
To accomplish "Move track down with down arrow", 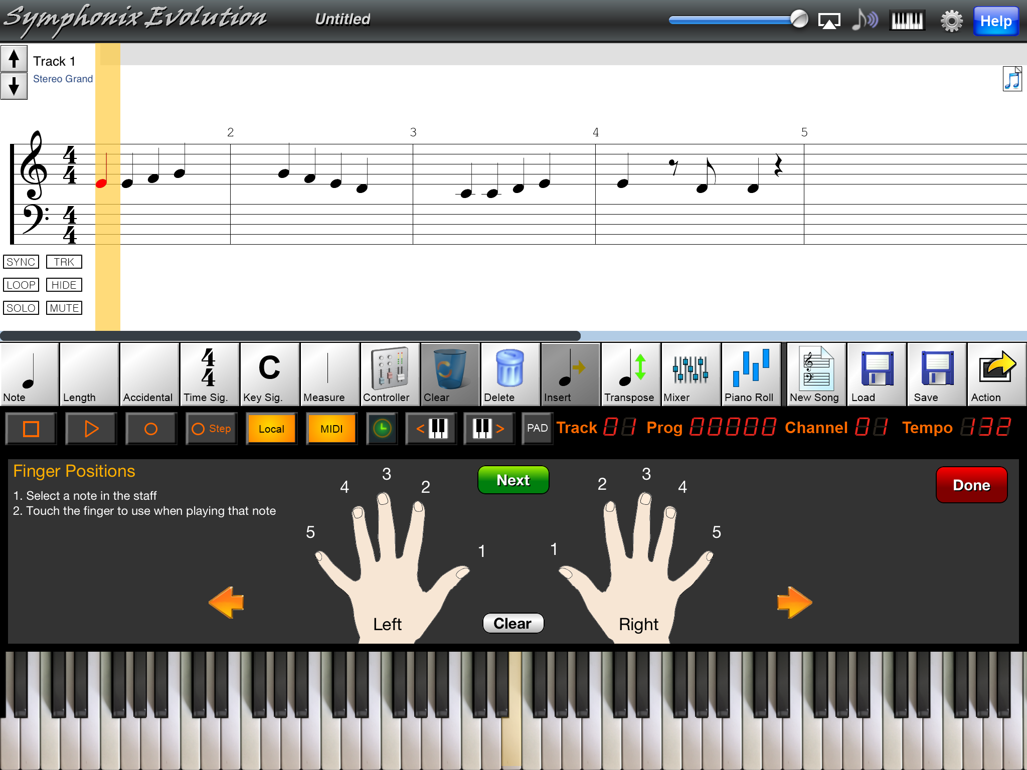I will coord(14,86).
